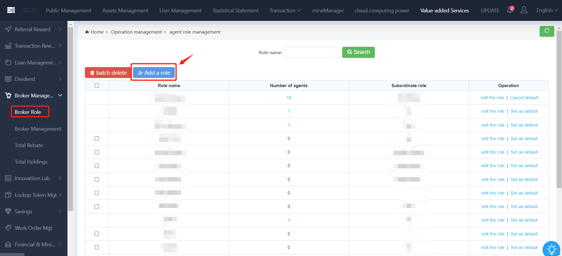Open the Assets Management menu
Screen dimensions: 562x256
click(125, 10)
